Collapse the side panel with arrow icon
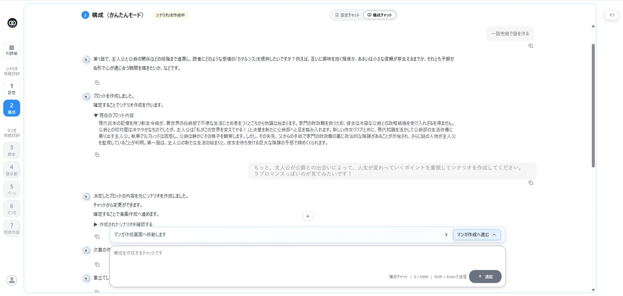Screen dimensions: 623x296 (611, 15)
